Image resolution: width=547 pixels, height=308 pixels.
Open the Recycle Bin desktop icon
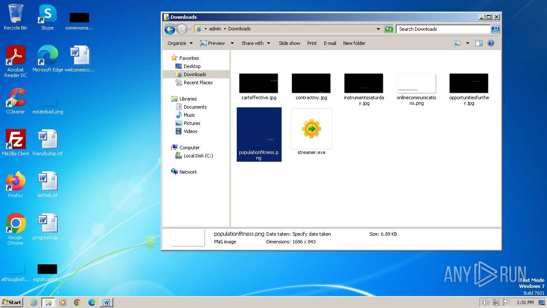(x=15, y=17)
